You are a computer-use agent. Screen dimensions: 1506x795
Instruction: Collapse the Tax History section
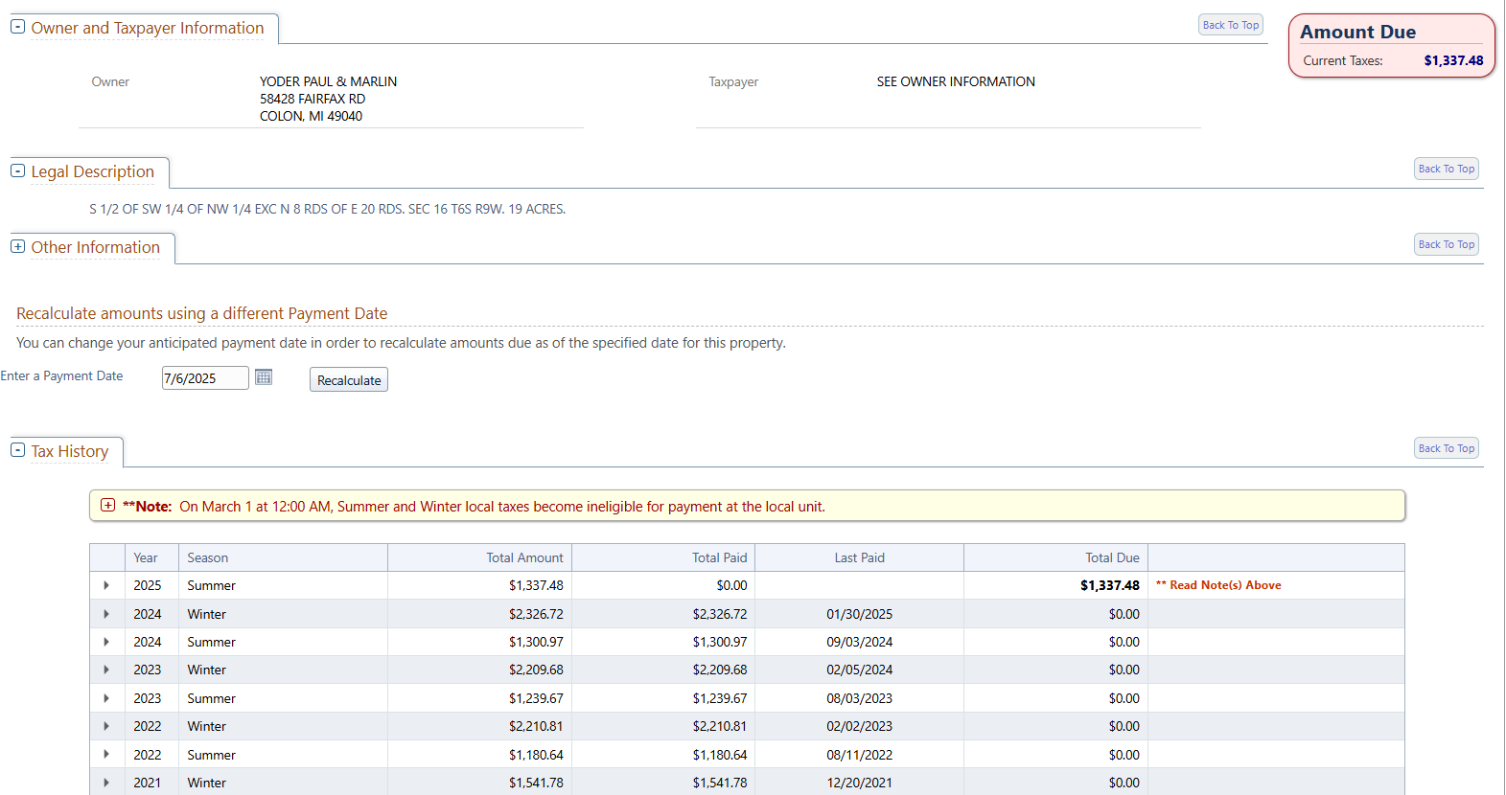click(17, 450)
